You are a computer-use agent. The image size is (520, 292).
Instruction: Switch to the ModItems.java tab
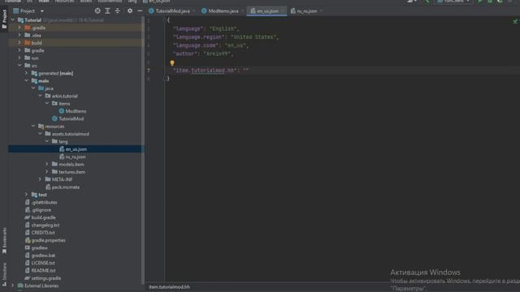(223, 11)
